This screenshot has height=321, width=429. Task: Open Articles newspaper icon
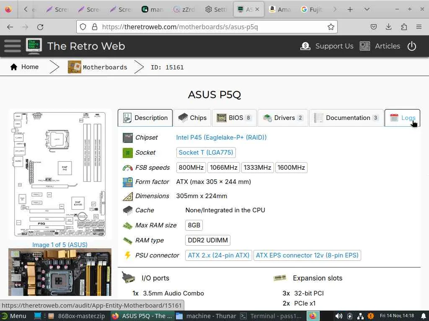pos(365,46)
